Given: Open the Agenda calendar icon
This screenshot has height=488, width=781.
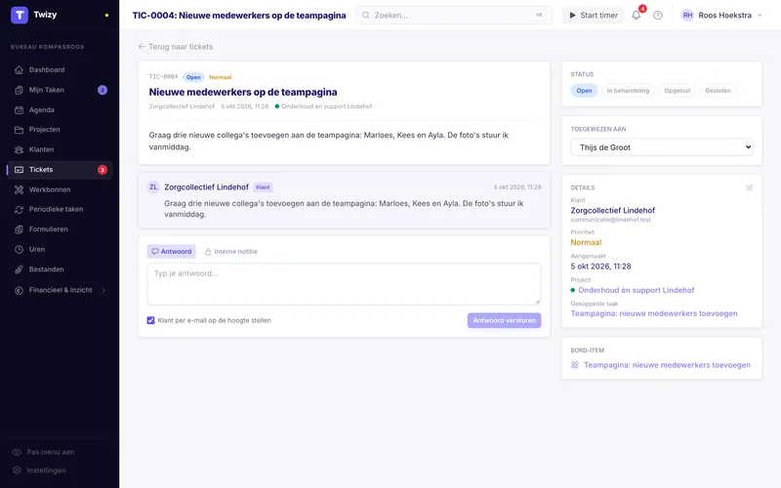Looking at the screenshot, I should click(19, 109).
